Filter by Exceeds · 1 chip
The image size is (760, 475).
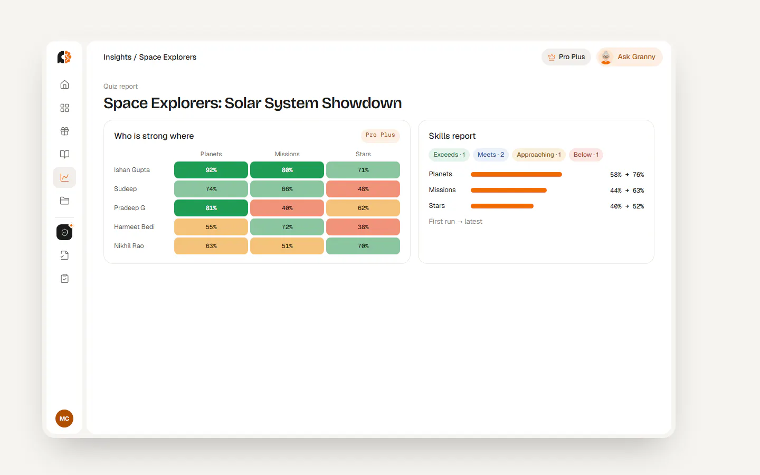click(449, 155)
